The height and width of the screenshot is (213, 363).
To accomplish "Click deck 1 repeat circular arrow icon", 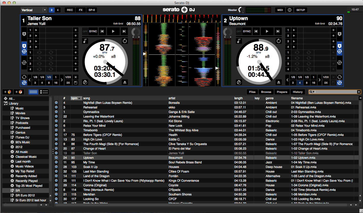I will coord(125,41).
